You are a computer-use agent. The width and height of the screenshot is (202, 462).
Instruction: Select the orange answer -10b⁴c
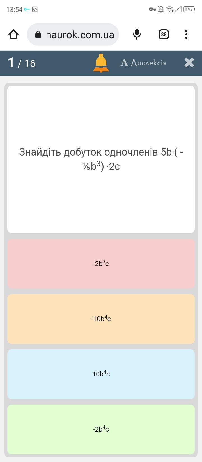click(x=101, y=319)
